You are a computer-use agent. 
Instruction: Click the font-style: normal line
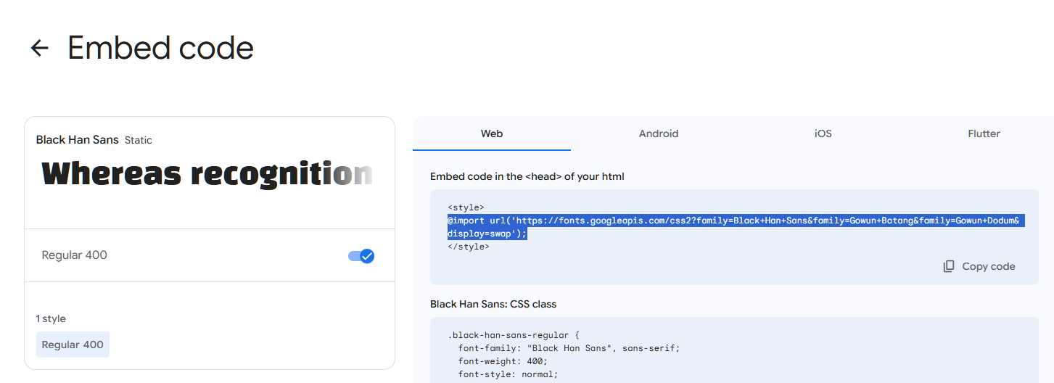[508, 374]
